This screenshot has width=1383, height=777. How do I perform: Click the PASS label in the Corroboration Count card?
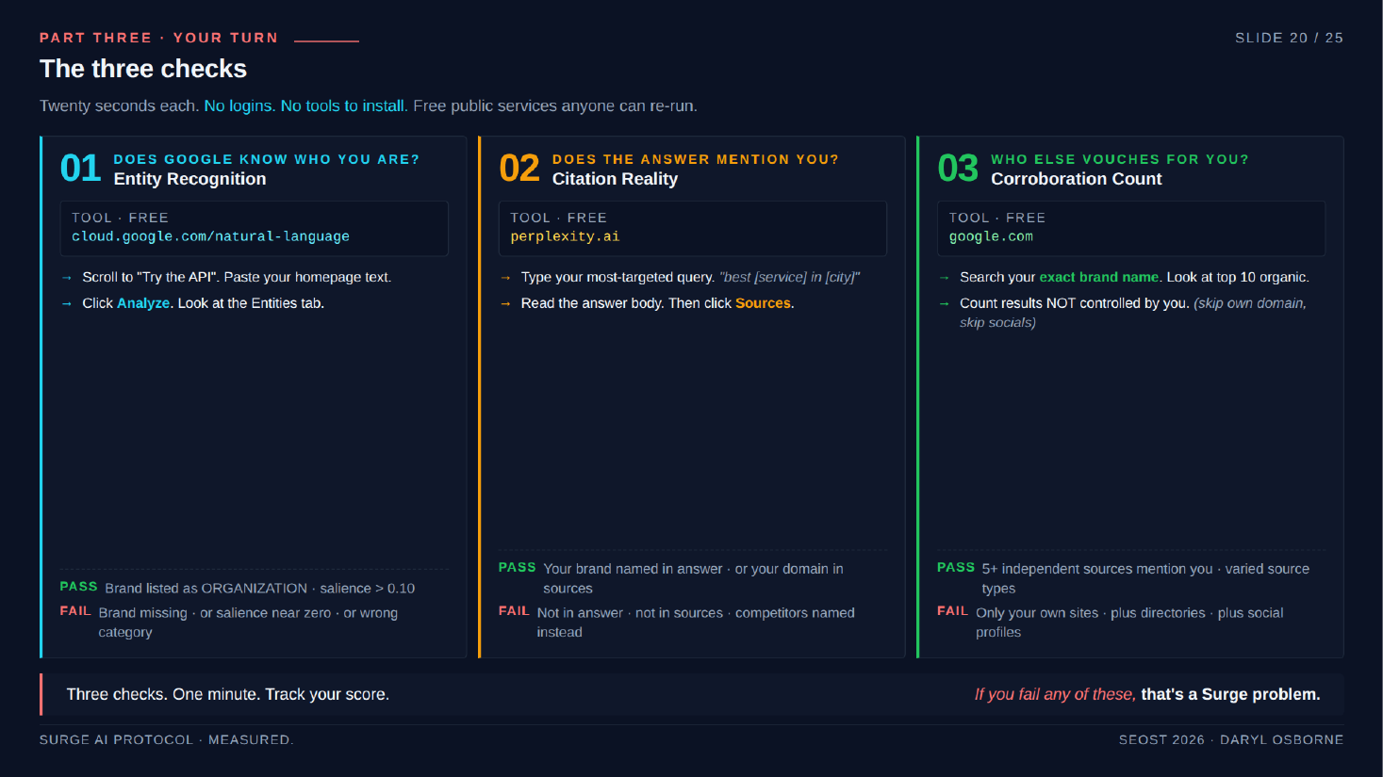[956, 568]
